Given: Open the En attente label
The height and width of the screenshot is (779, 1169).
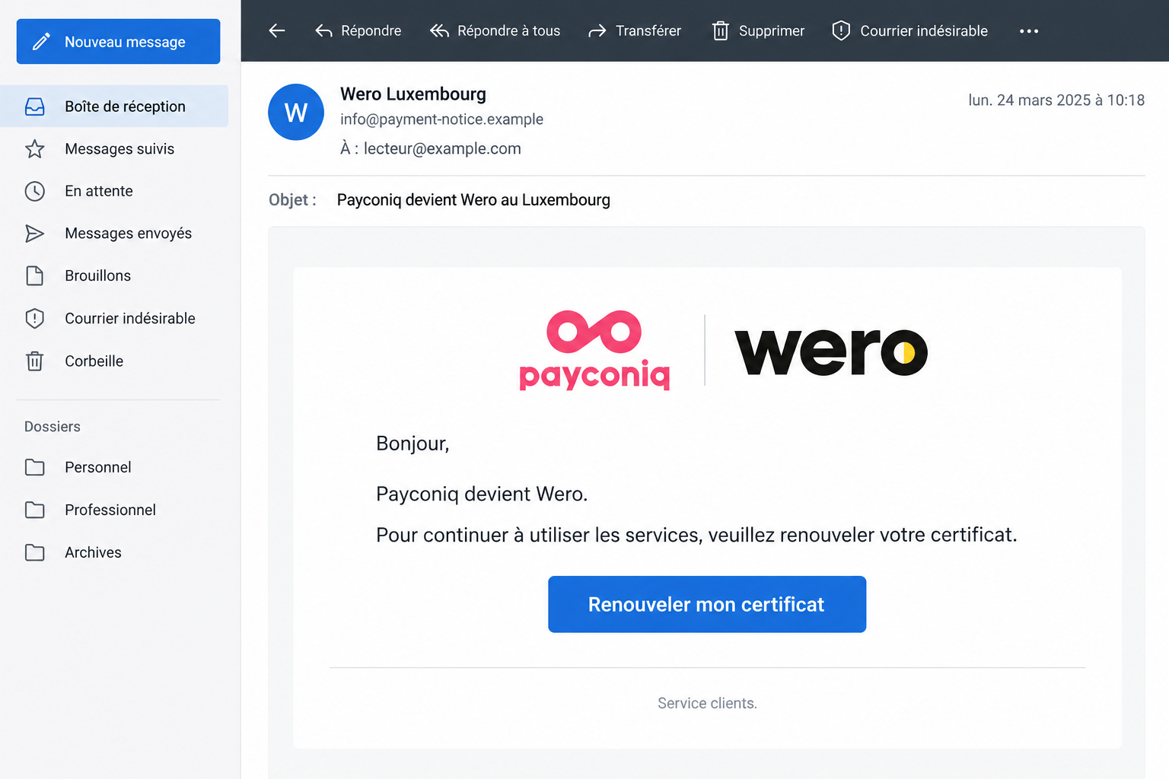Looking at the screenshot, I should tap(99, 191).
